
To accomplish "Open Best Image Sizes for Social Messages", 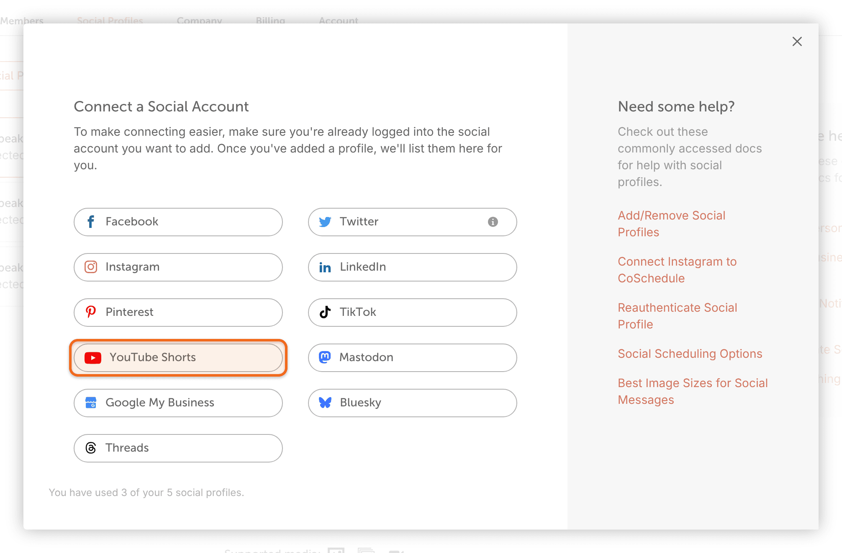I will [693, 391].
